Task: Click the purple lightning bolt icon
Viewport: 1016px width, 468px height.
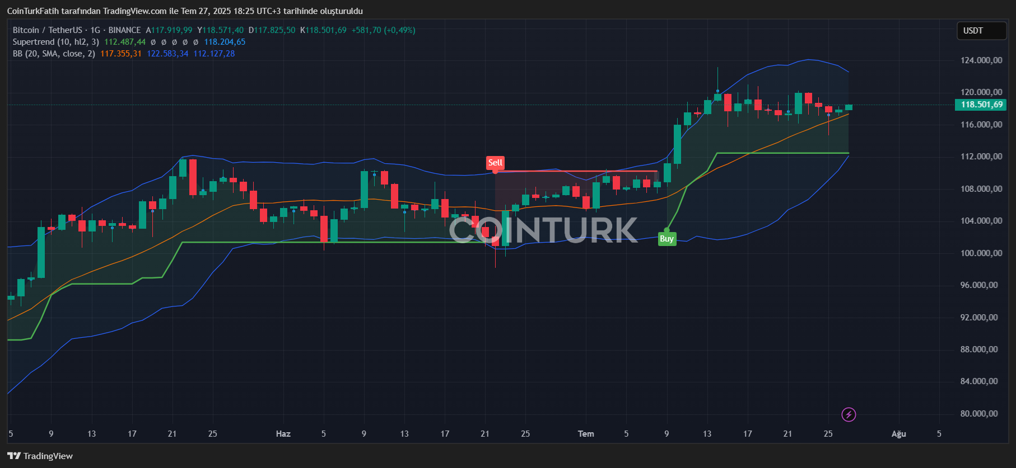Action: tap(849, 414)
